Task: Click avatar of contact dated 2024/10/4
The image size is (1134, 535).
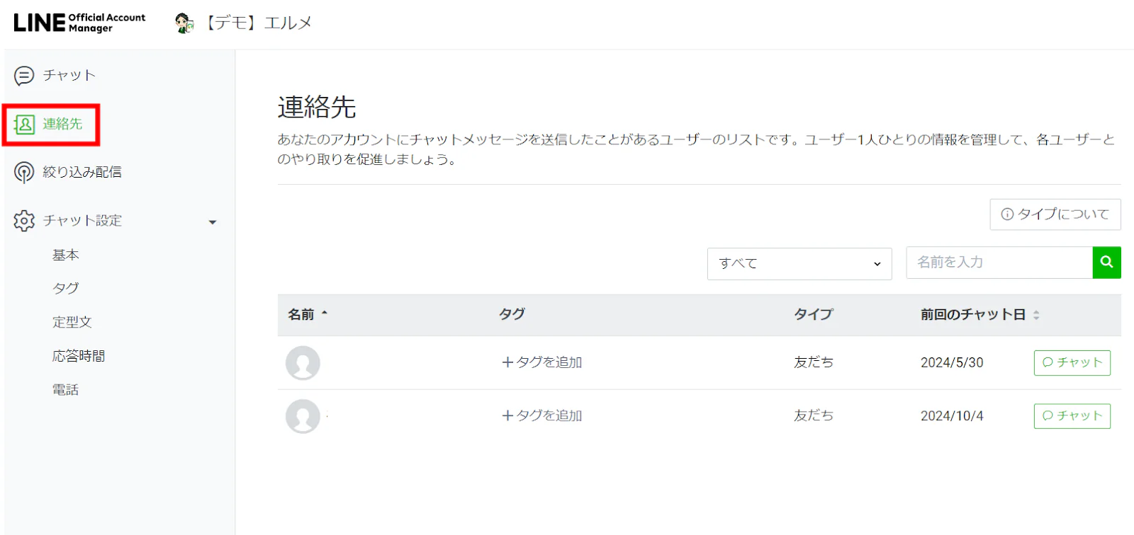Action: click(x=303, y=416)
